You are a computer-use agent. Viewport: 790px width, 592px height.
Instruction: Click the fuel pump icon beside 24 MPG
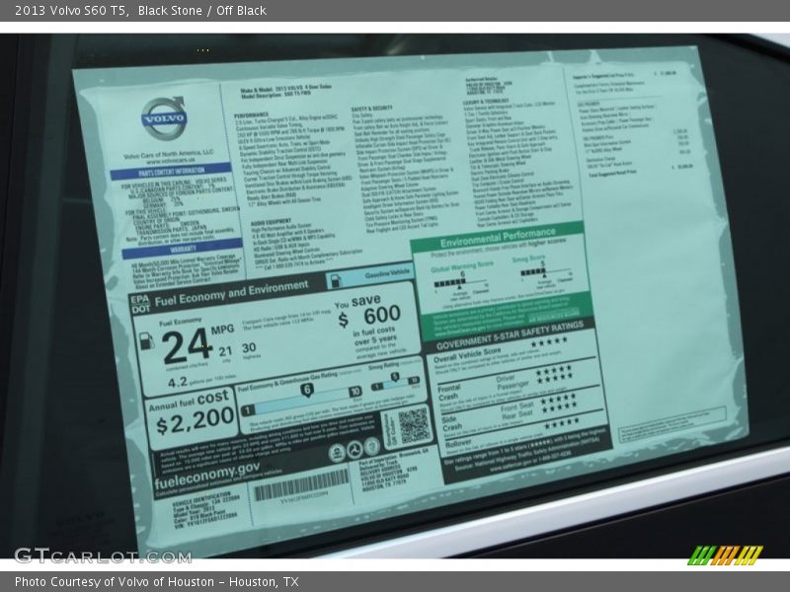tap(146, 342)
